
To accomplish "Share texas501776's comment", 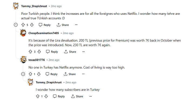I will [70, 74].
